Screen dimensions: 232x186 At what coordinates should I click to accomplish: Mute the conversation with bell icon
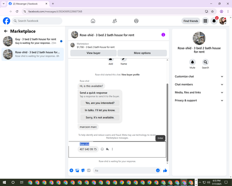192,62
